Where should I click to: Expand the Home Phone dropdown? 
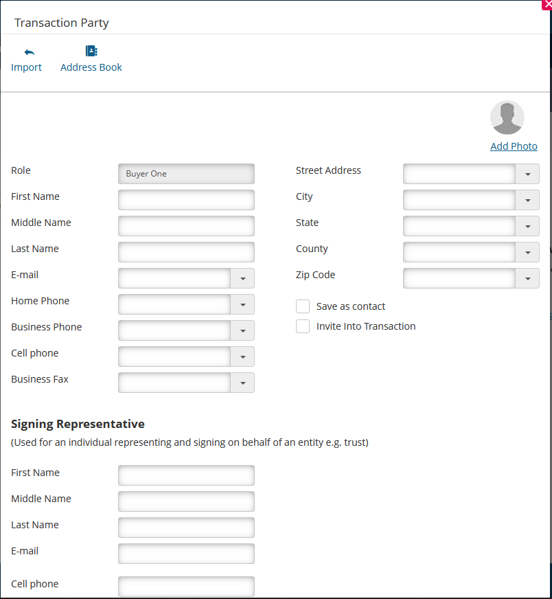click(243, 304)
